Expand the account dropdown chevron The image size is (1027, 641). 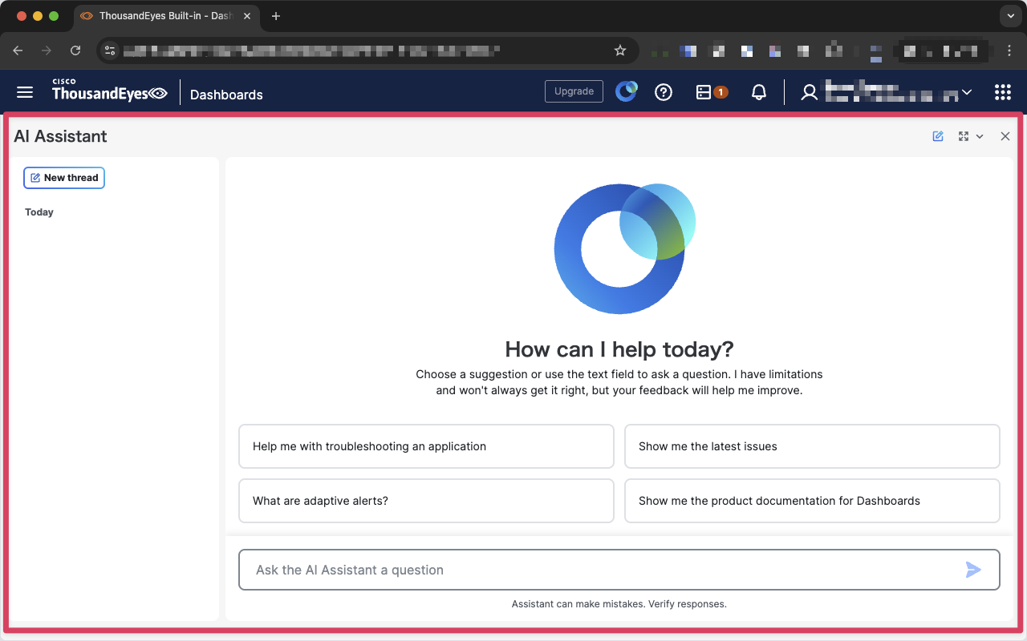click(967, 92)
